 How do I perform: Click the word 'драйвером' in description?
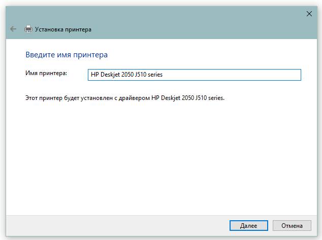point(134,98)
